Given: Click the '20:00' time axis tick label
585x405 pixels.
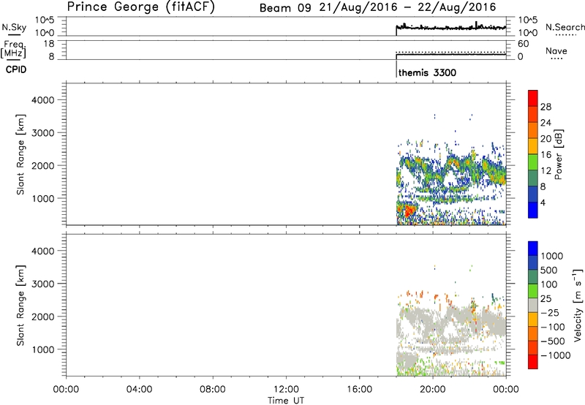Looking at the screenshot, I should point(433,390).
